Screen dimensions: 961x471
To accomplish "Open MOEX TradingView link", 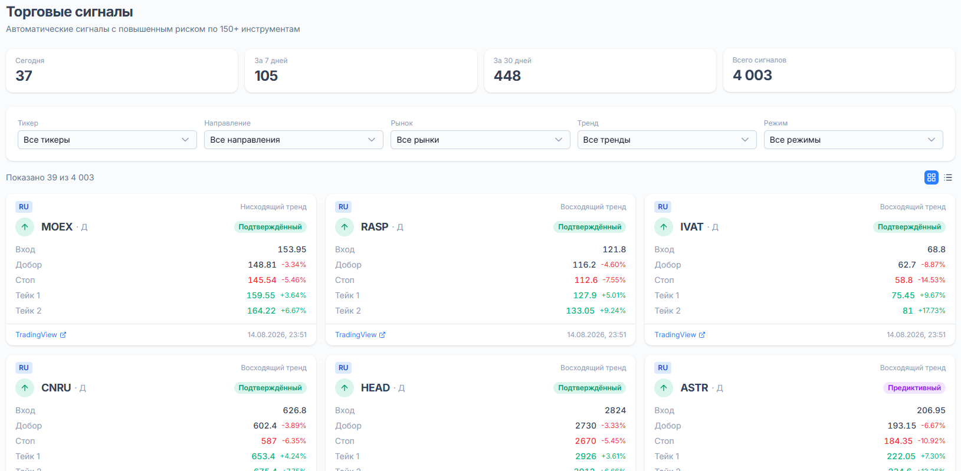I will pyautogui.click(x=41, y=335).
